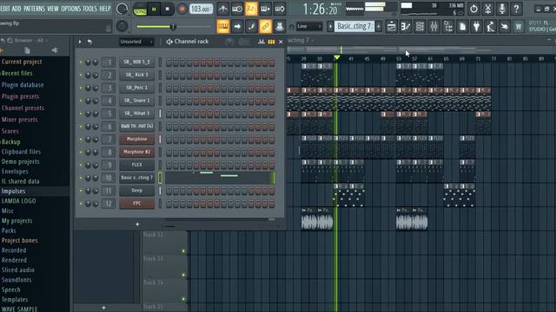Open the Basic..cting 7 pattern selector

pyautogui.click(x=354, y=26)
